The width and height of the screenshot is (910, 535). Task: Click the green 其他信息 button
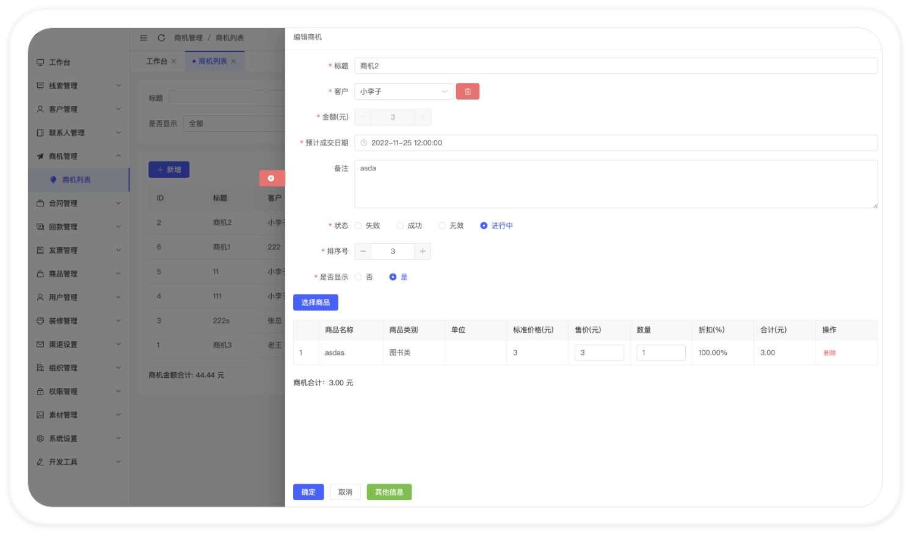(x=389, y=492)
